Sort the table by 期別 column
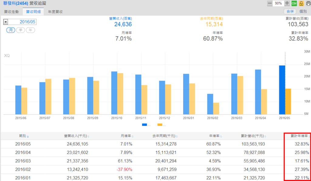Image resolution: width=311 pixels, height=181 pixels. pyautogui.click(x=24, y=136)
